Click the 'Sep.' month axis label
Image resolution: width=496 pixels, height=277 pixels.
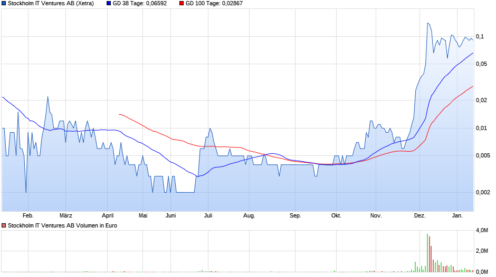295,216
